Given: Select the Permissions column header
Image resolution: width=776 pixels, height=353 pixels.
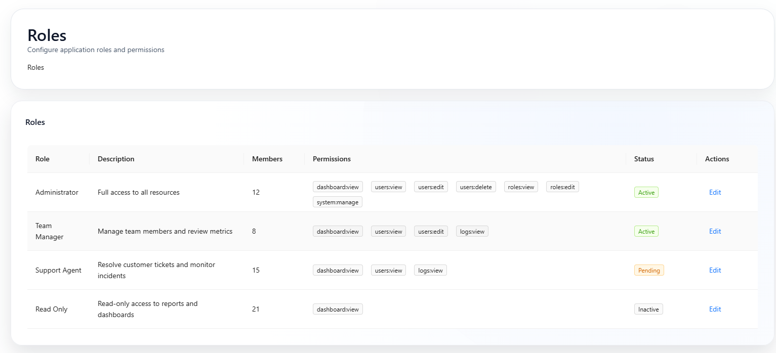Looking at the screenshot, I should point(332,159).
